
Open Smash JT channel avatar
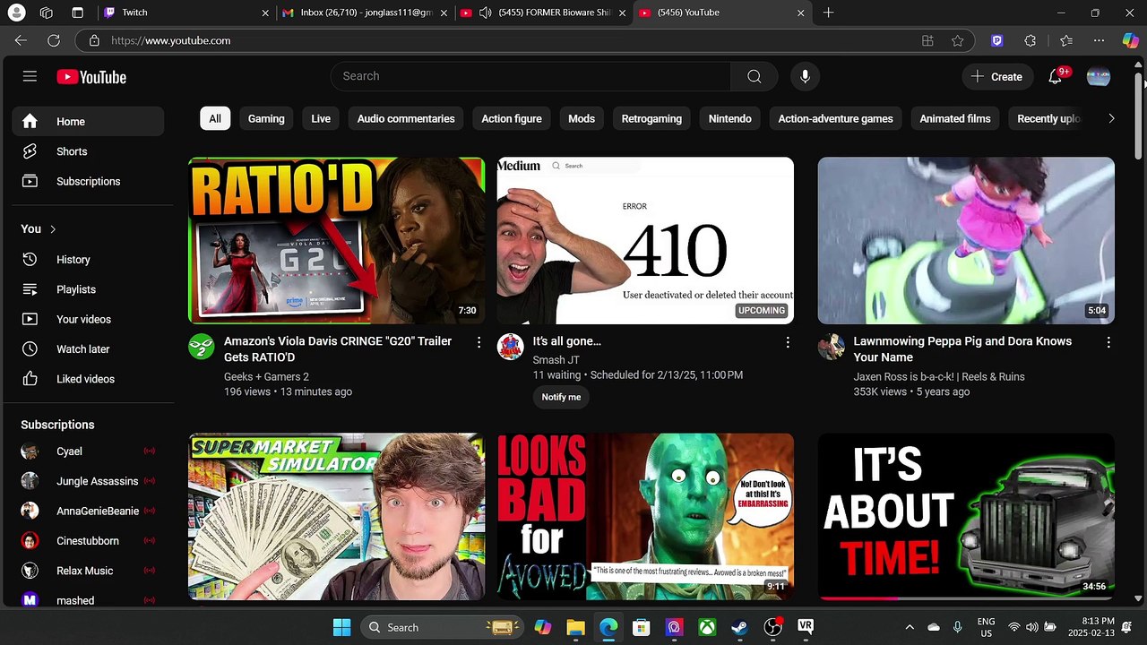[x=511, y=347]
